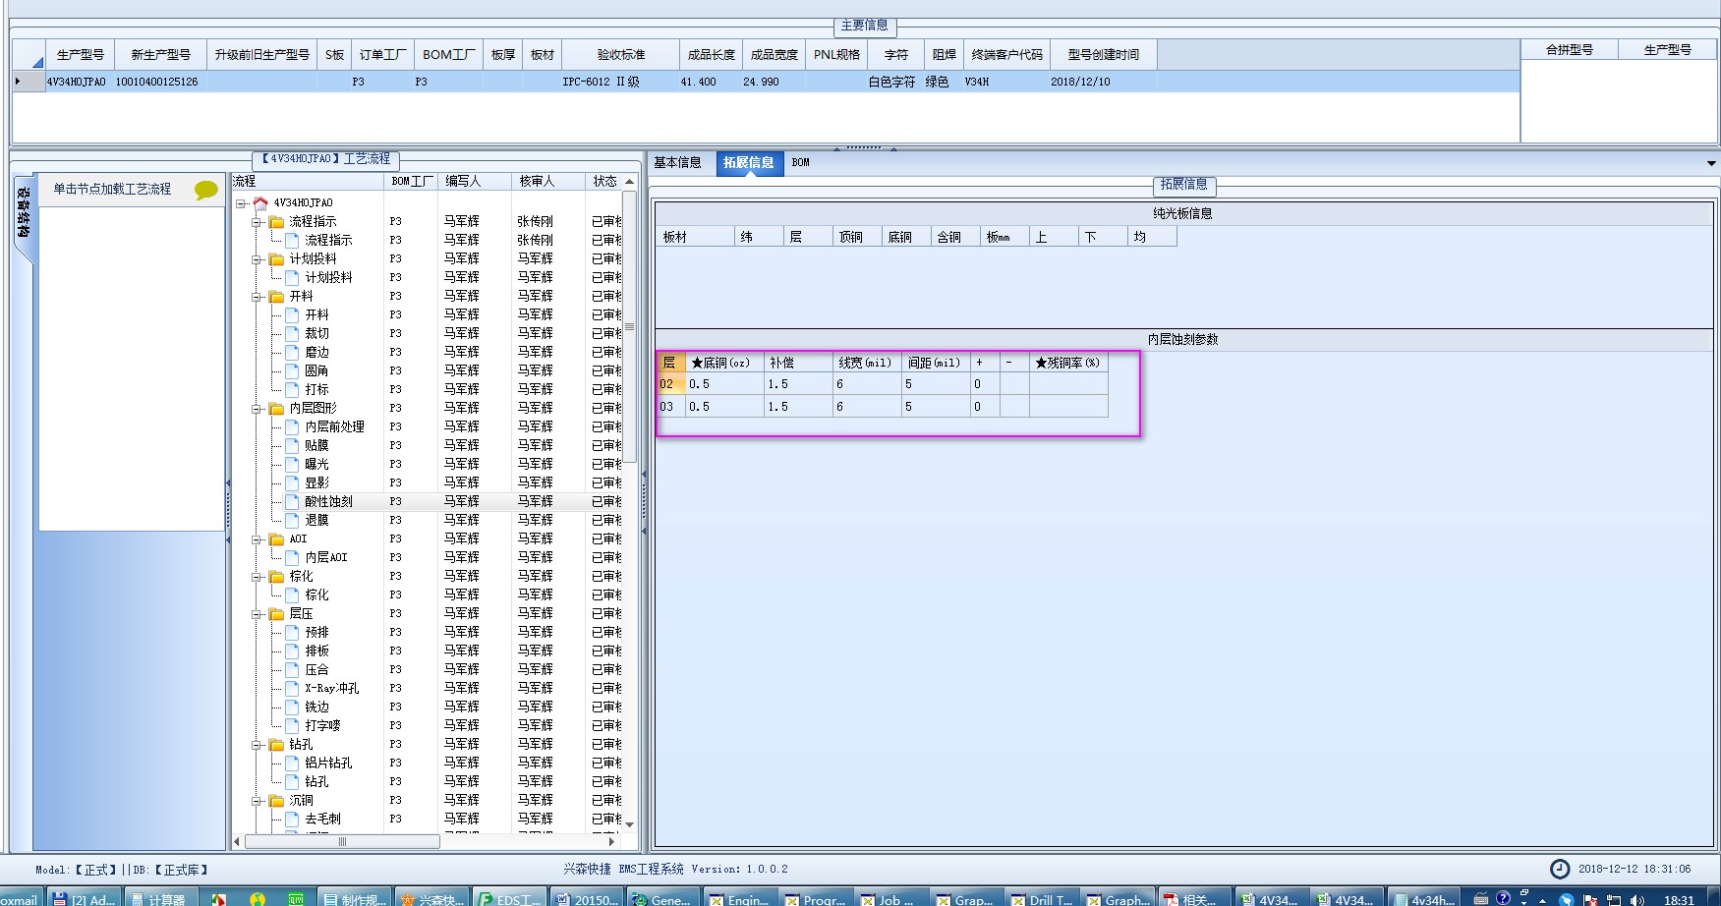Click the volume icon in system tray
Image resolution: width=1721 pixels, height=906 pixels.
[1636, 899]
